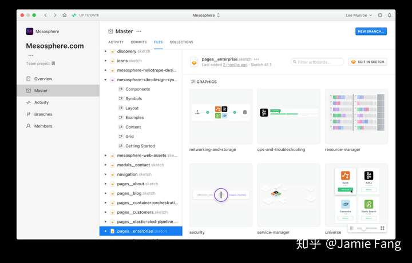Click the GRAPHICS page header icon
This screenshot has height=263, width=412.
pos(193,82)
